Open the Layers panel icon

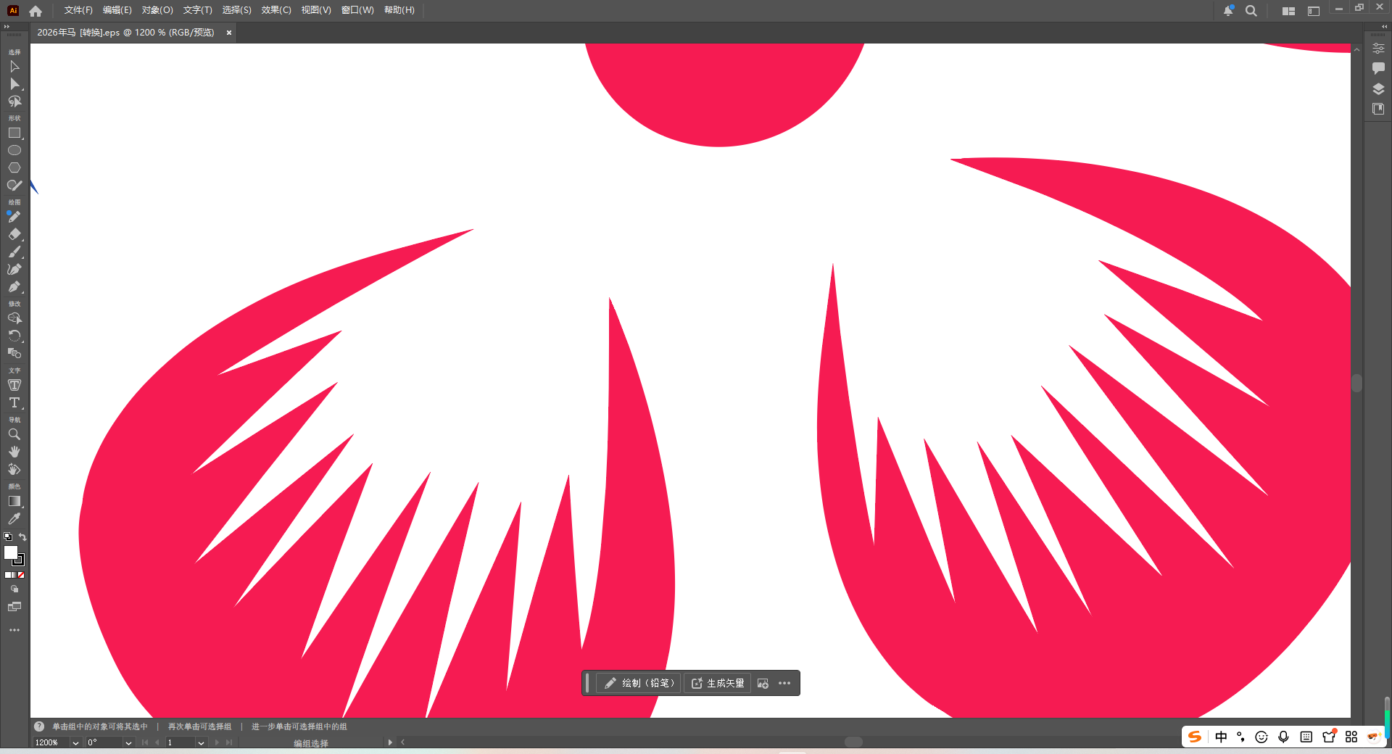point(1378,89)
